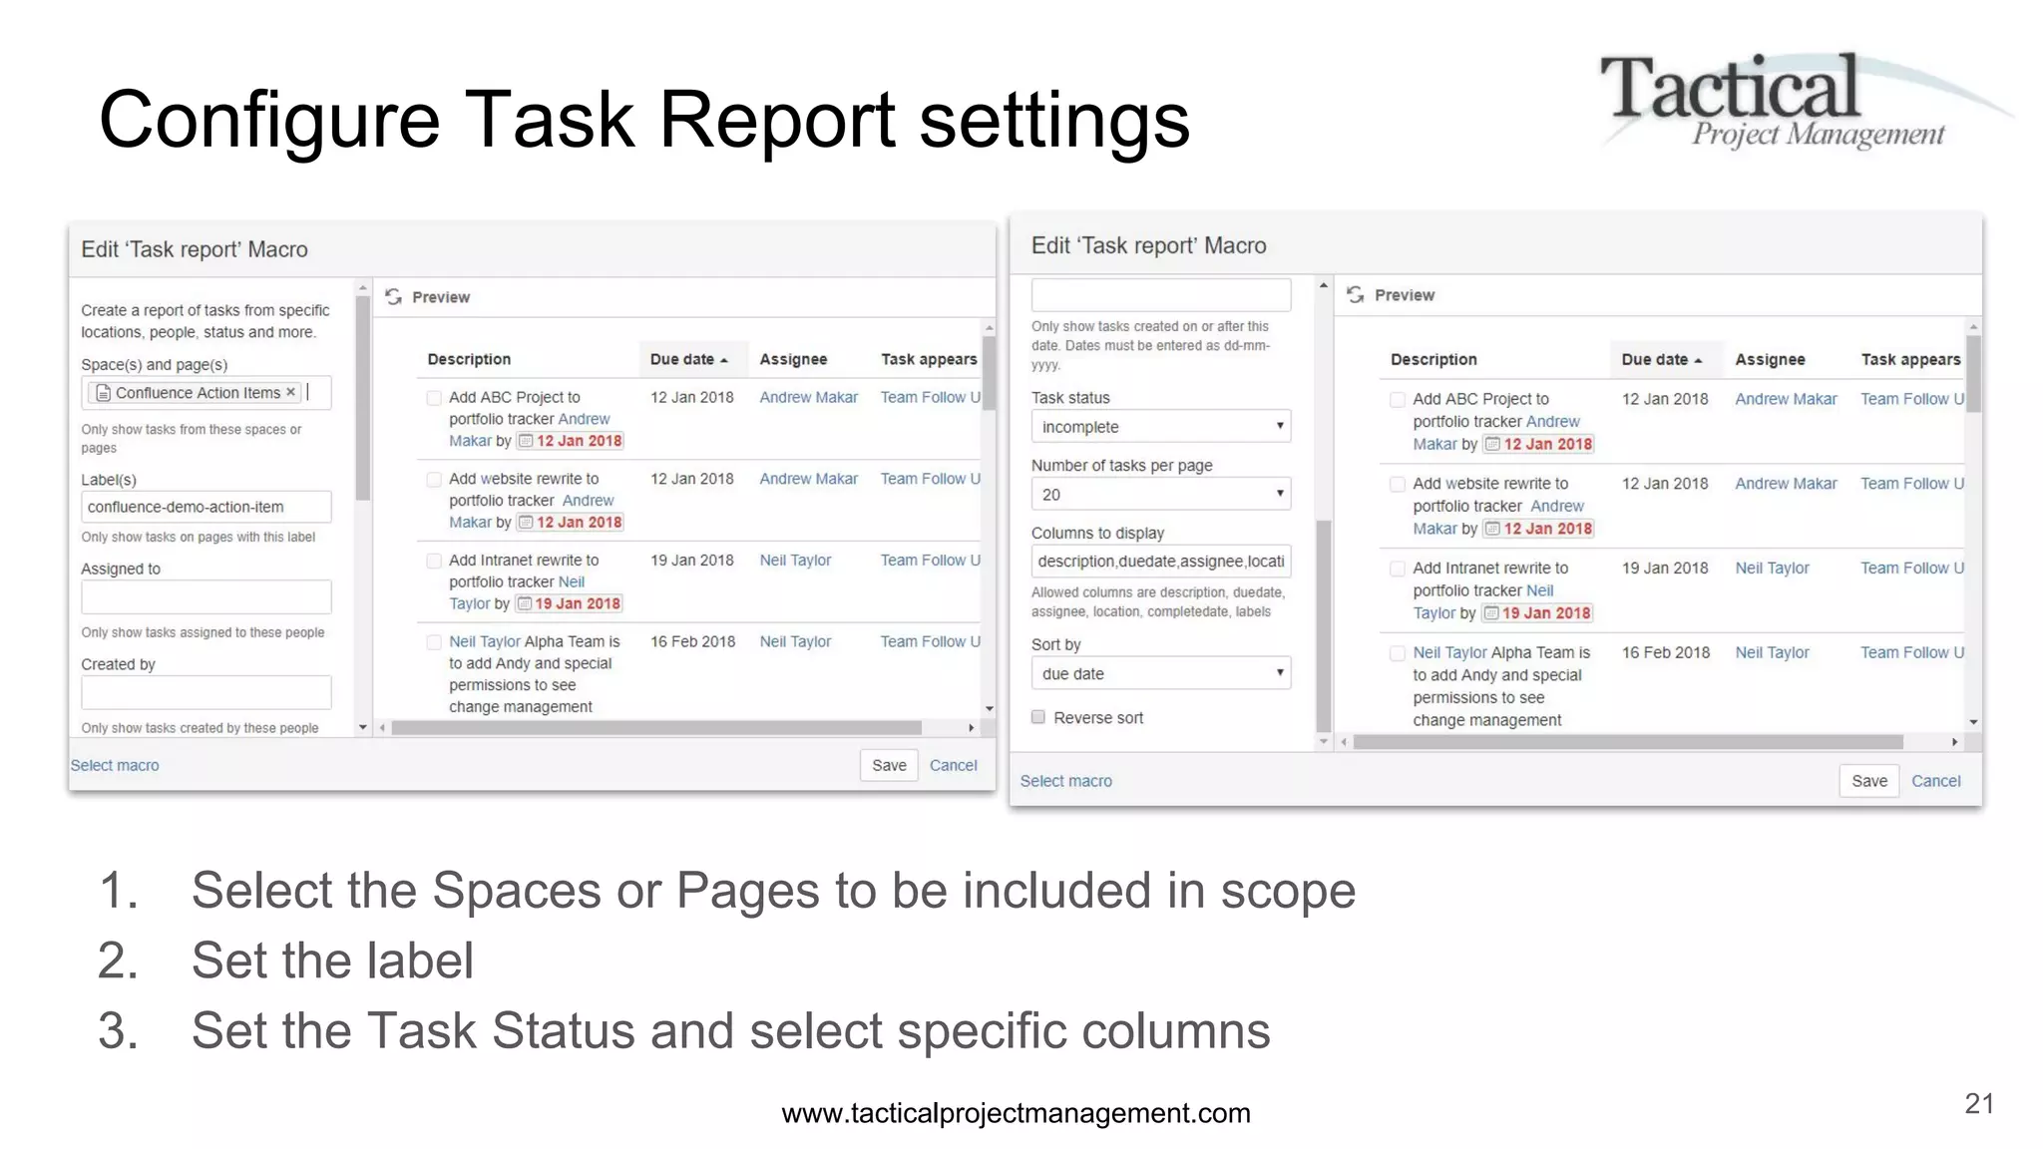
Task: Click horizontal scrollbar left arrow in right preview
Action: 1344,742
